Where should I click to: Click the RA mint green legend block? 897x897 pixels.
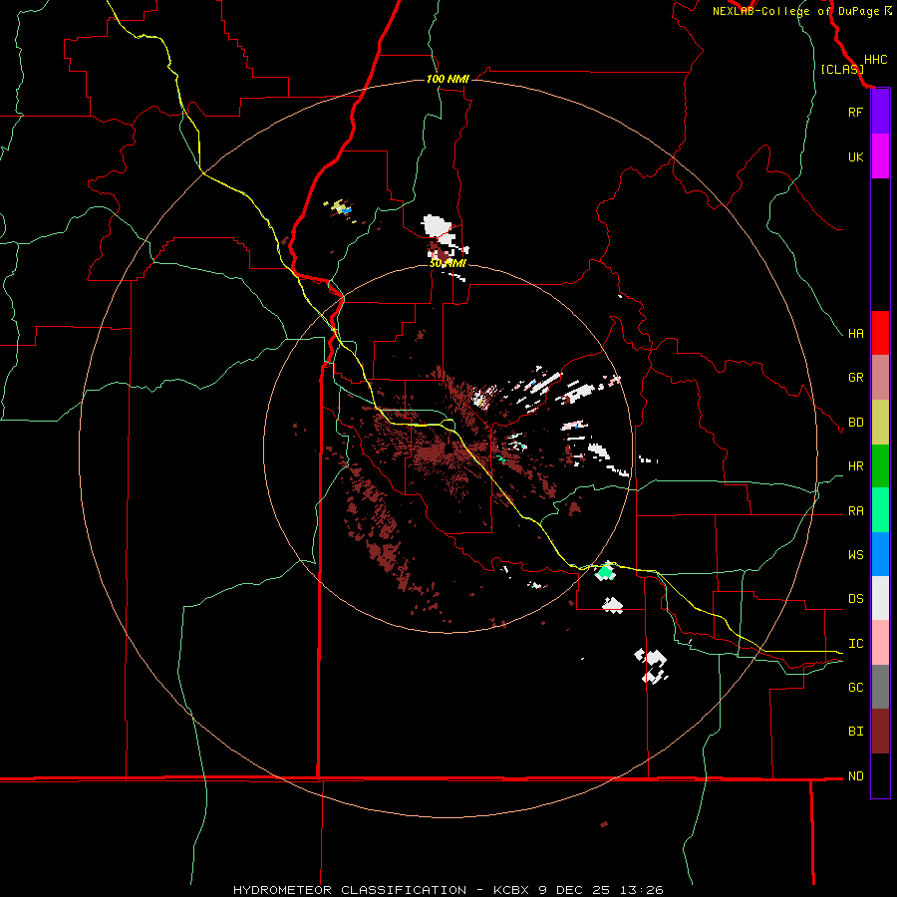880,510
